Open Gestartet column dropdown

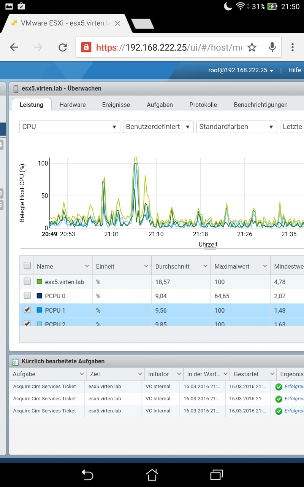point(272,374)
